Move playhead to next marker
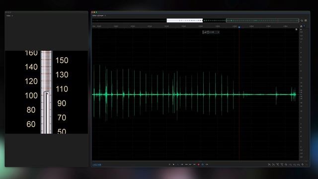The image size is (318, 179). pyautogui.click(x=194, y=165)
